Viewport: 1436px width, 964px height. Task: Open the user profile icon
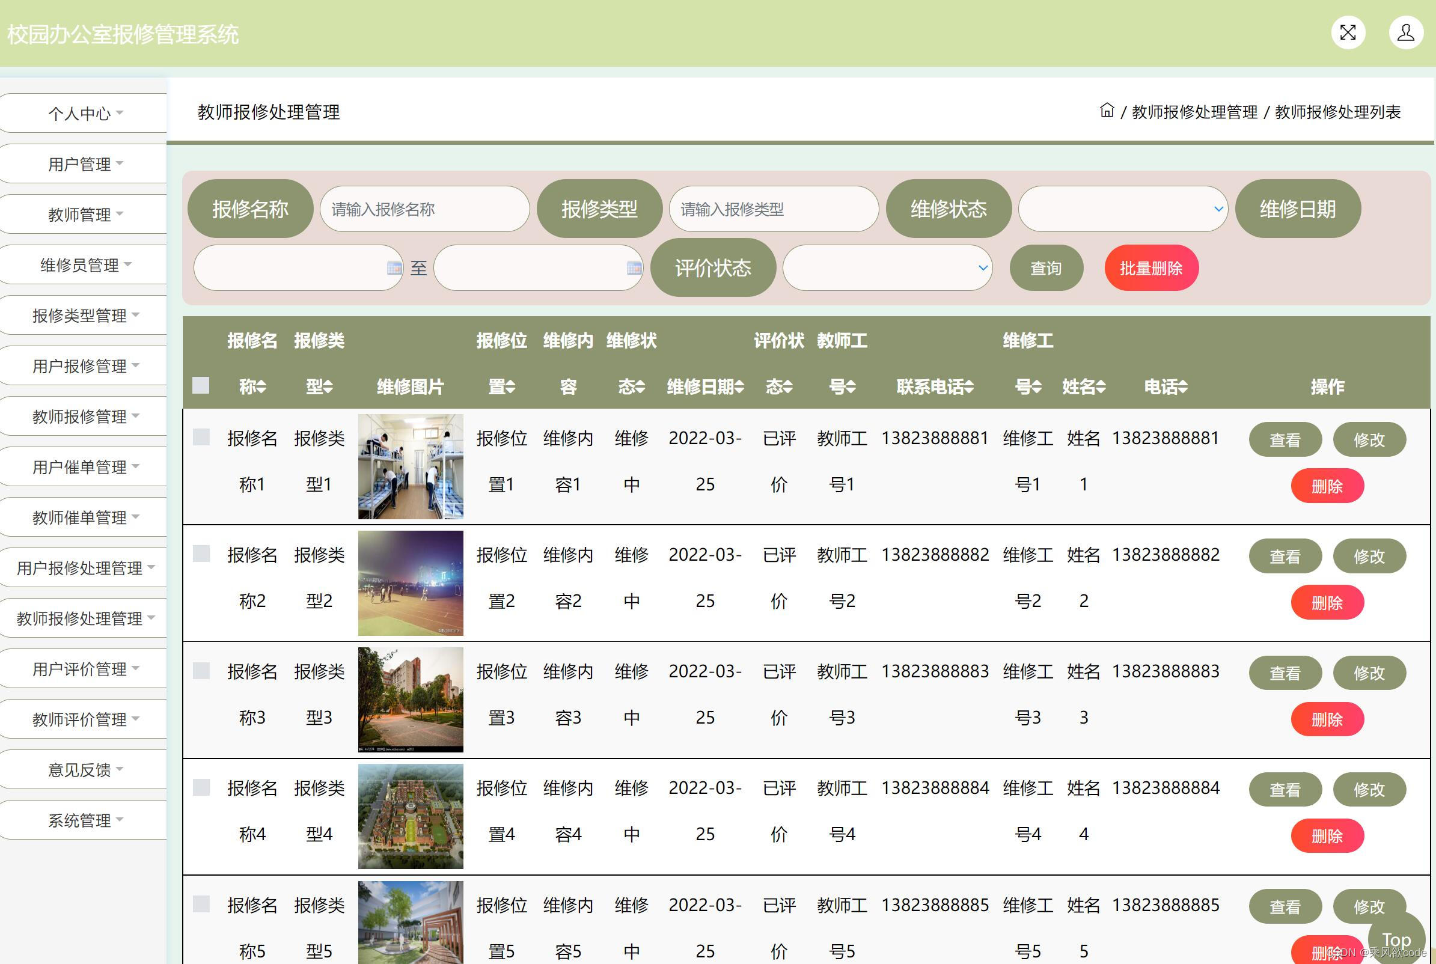(x=1405, y=32)
